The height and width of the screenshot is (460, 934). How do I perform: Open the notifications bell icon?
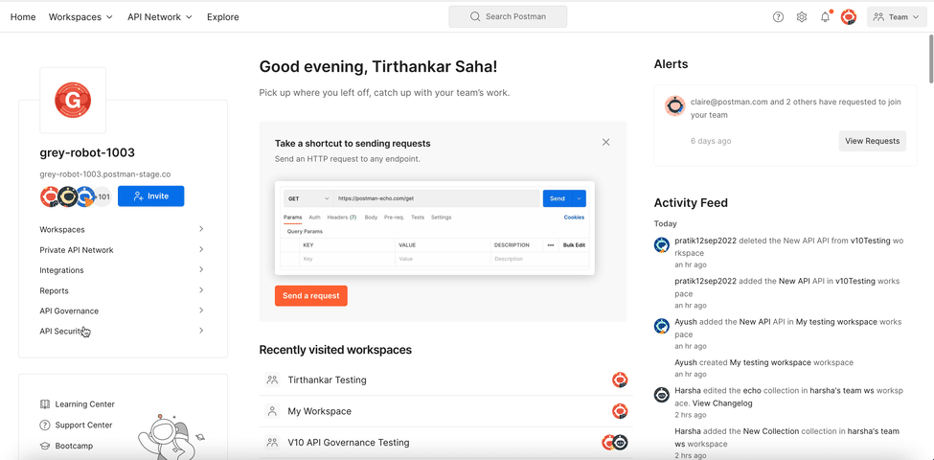tap(825, 17)
